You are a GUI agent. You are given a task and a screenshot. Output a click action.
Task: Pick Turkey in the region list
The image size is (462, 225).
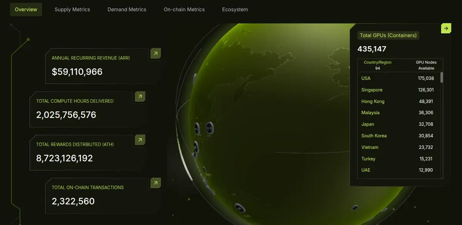point(368,159)
